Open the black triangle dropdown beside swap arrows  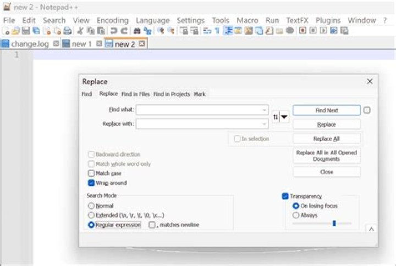coord(284,117)
